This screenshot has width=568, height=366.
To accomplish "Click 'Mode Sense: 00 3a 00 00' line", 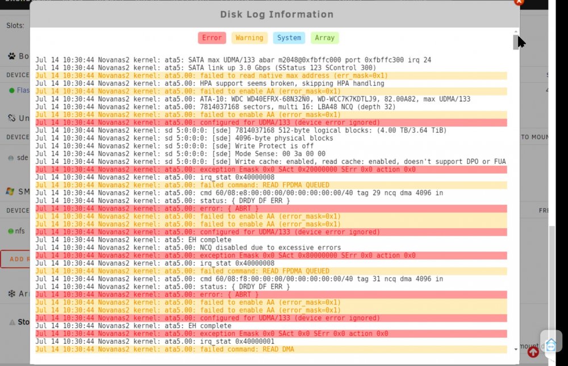I will point(181,154).
